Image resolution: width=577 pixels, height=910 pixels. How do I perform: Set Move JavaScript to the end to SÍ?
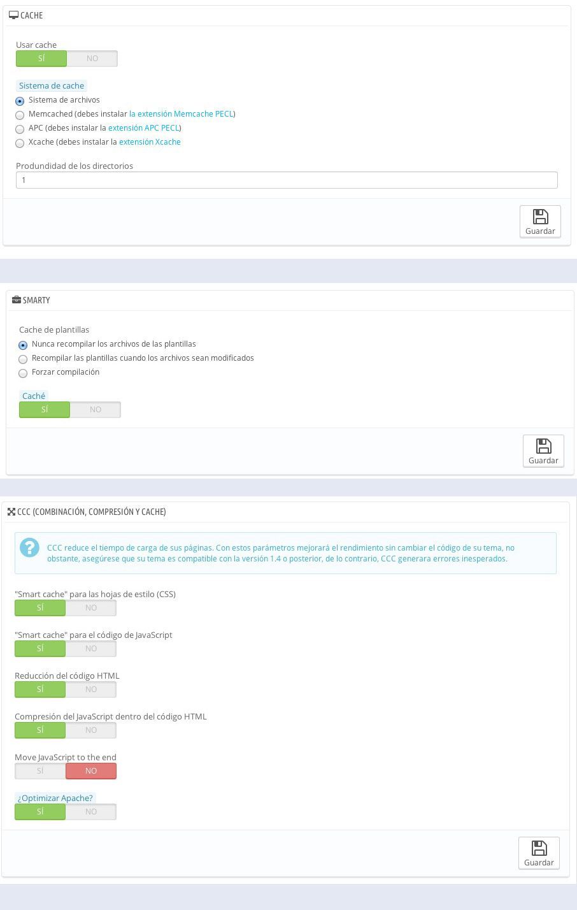tap(40, 771)
